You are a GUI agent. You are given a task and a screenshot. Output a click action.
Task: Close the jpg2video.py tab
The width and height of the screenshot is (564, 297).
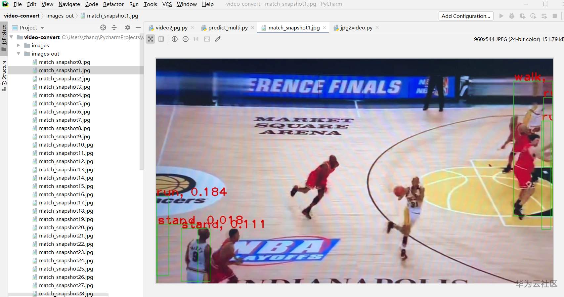click(x=377, y=27)
